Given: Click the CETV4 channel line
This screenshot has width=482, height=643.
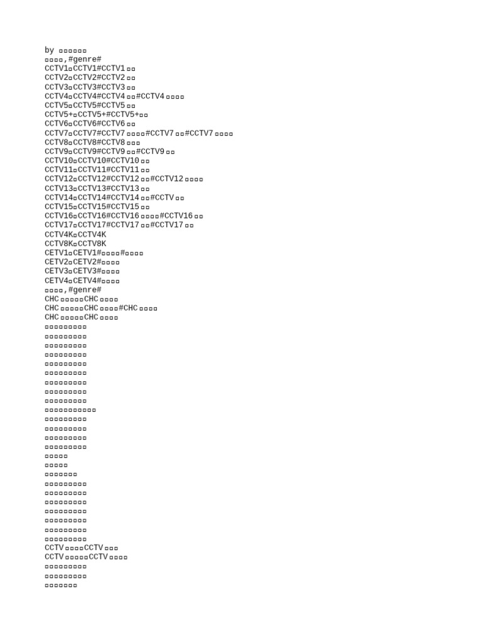Looking at the screenshot, I should coord(82,281).
